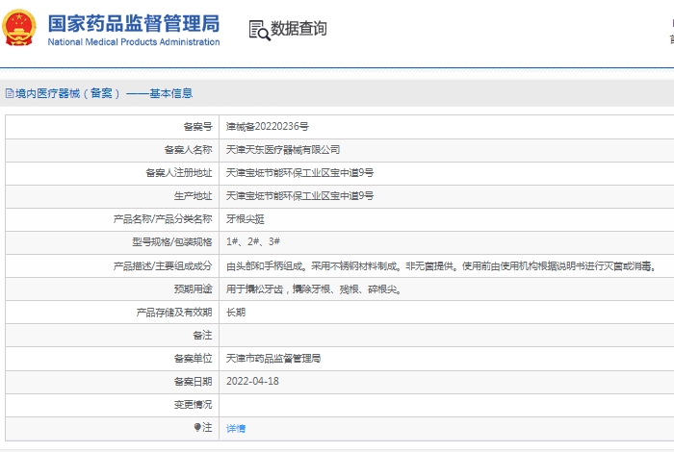The image size is (674, 452).
Task: Click the 数据查询 heading text
Action: (298, 29)
